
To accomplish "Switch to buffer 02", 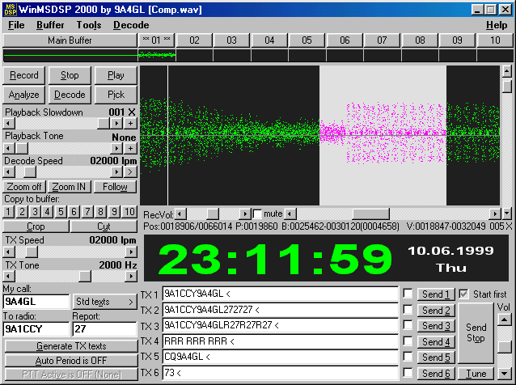I will pos(194,40).
